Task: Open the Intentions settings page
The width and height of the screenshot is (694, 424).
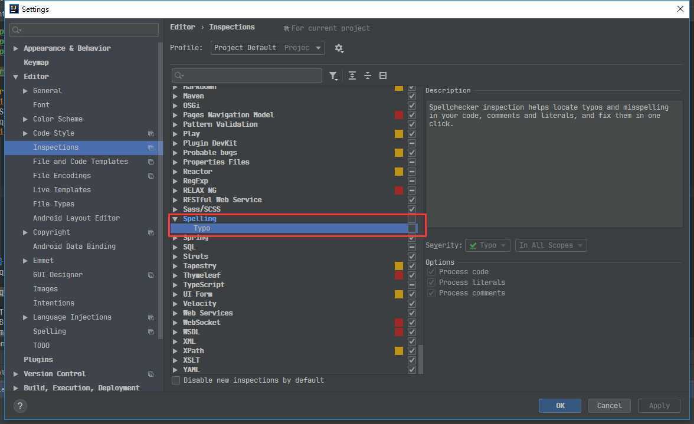Action: click(x=54, y=303)
